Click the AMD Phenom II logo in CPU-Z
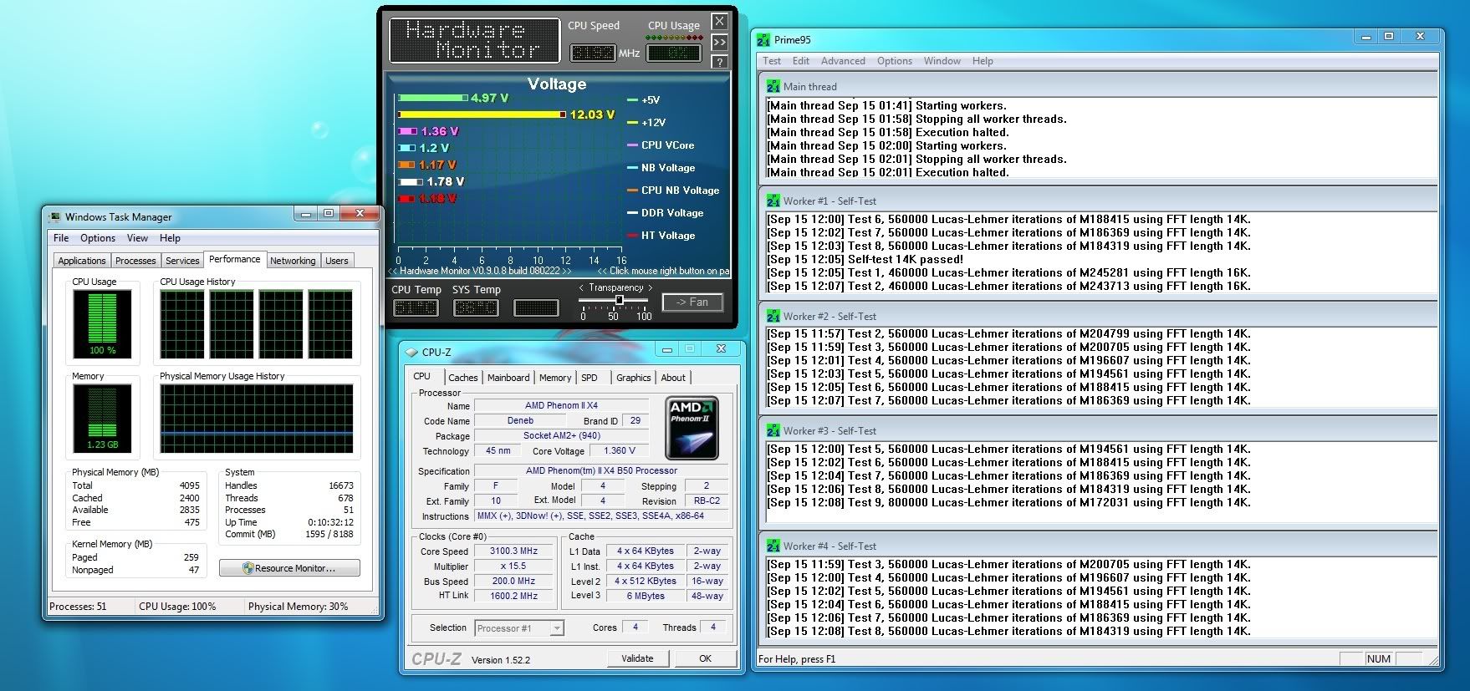The image size is (1470, 691). [x=692, y=428]
